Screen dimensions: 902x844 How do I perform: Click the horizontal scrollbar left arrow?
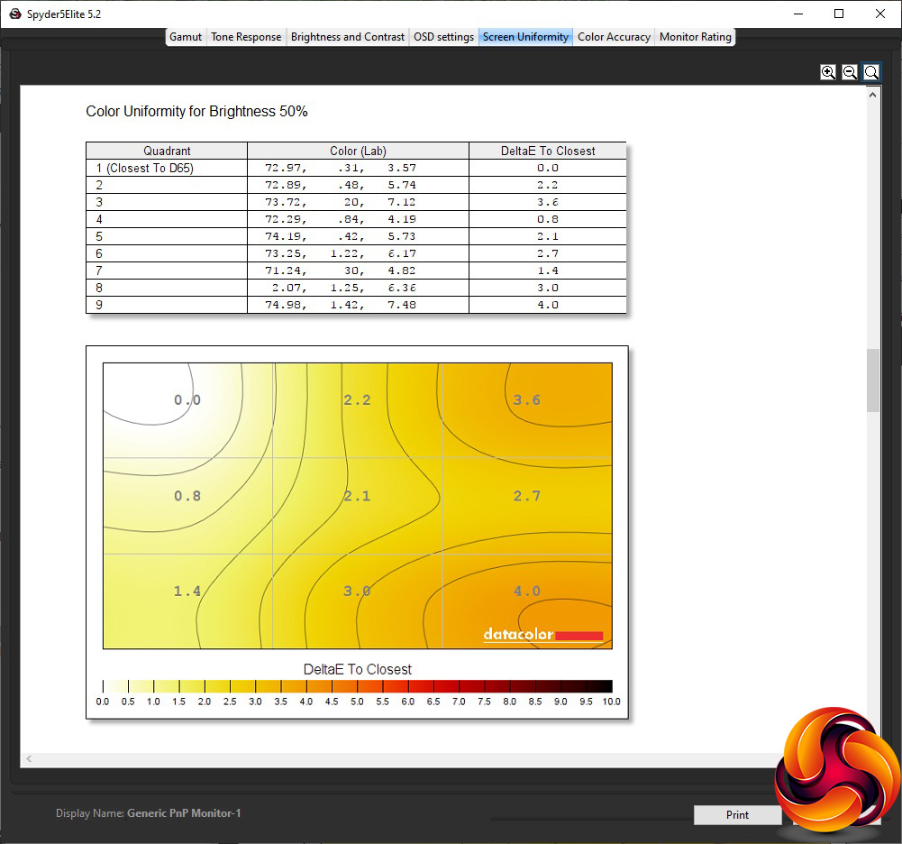[29, 759]
